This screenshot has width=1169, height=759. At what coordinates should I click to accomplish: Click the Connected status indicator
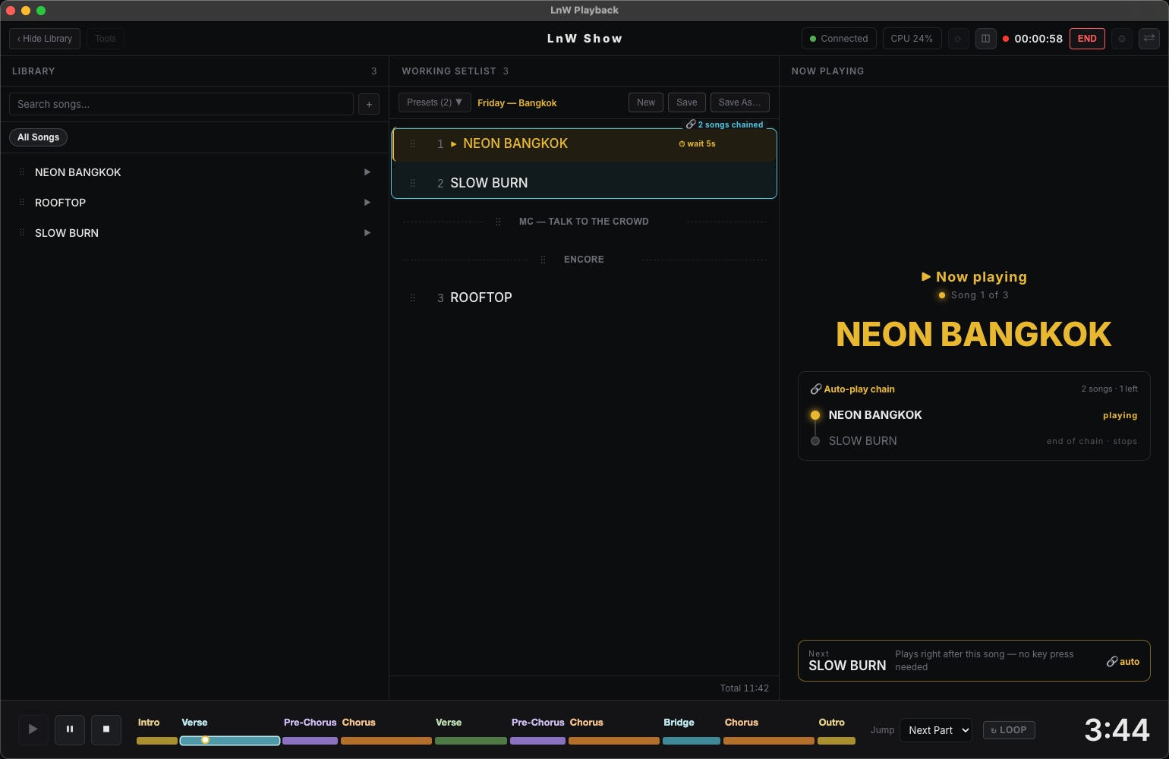839,39
